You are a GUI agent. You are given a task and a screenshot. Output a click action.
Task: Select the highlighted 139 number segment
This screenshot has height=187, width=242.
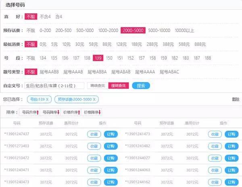coord(98,58)
